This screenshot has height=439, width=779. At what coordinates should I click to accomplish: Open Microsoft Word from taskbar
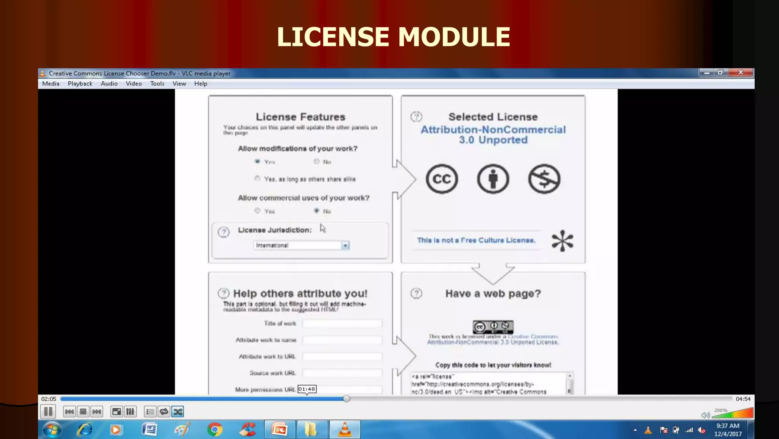149,430
